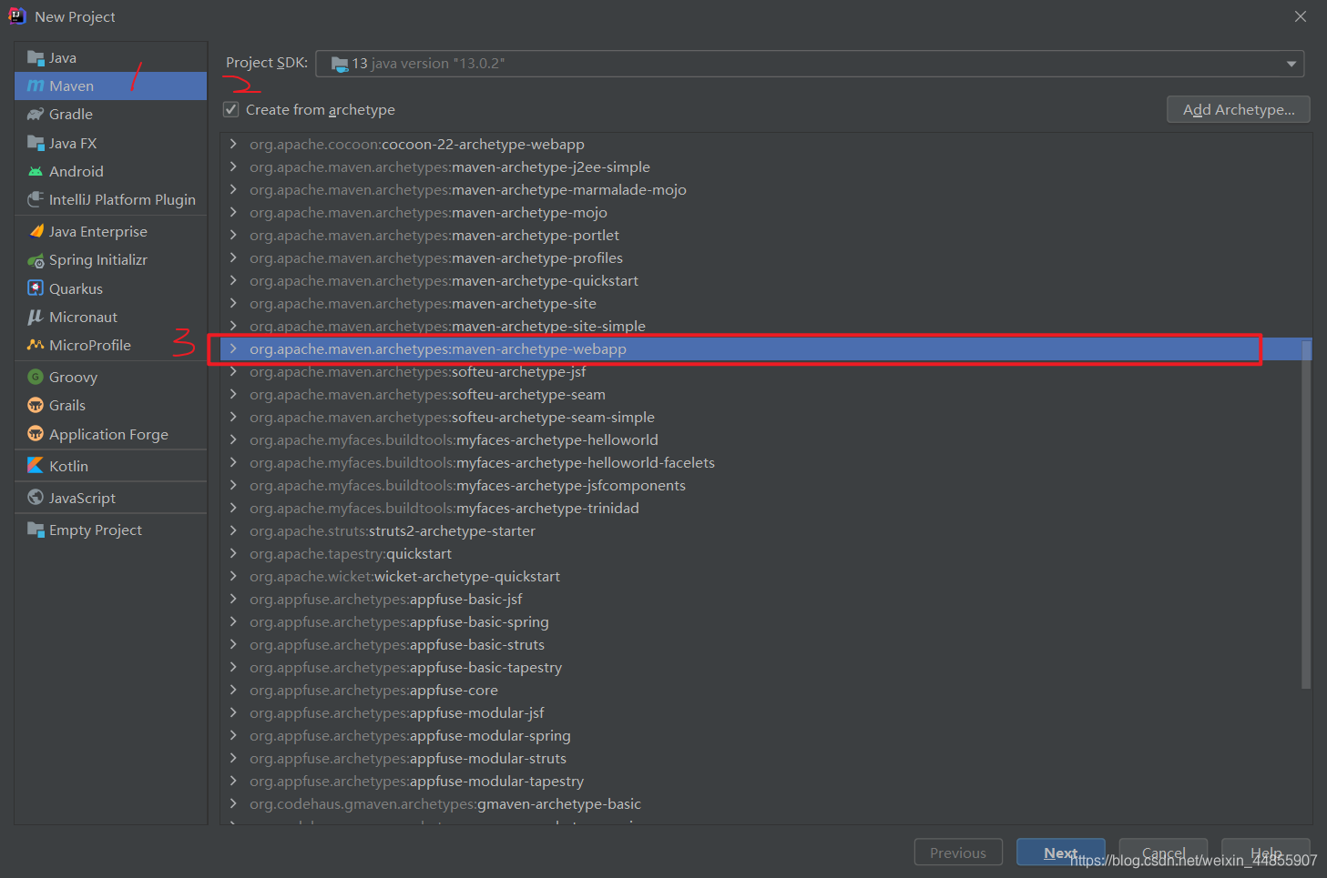
Task: Click the Empty Project folder icon
Action: pos(36,530)
